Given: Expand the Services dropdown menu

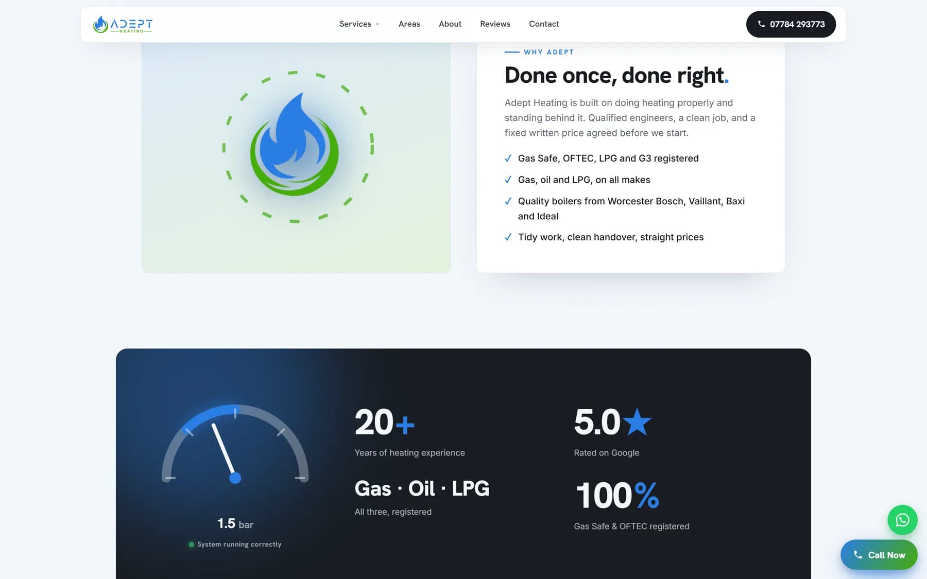Looking at the screenshot, I should 359,24.
